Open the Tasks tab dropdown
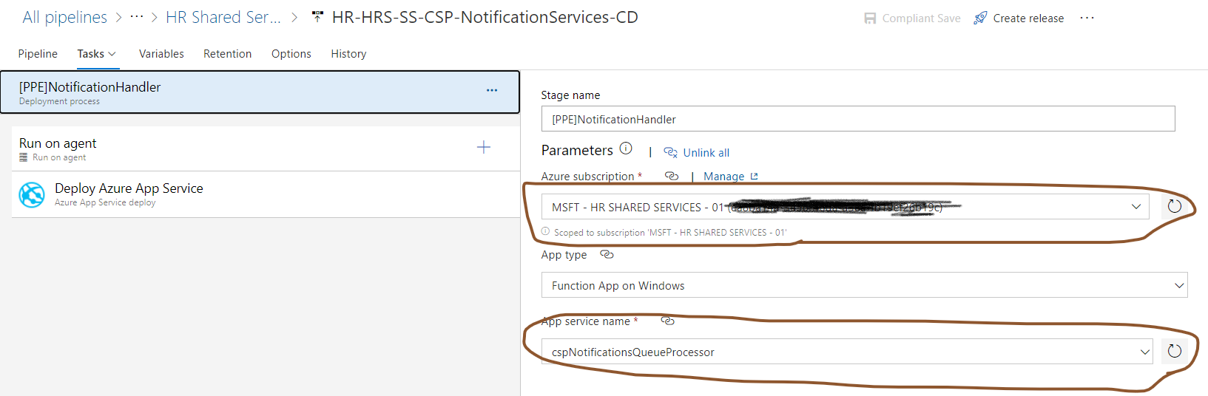Image resolution: width=1208 pixels, height=396 pixels. pyautogui.click(x=97, y=54)
